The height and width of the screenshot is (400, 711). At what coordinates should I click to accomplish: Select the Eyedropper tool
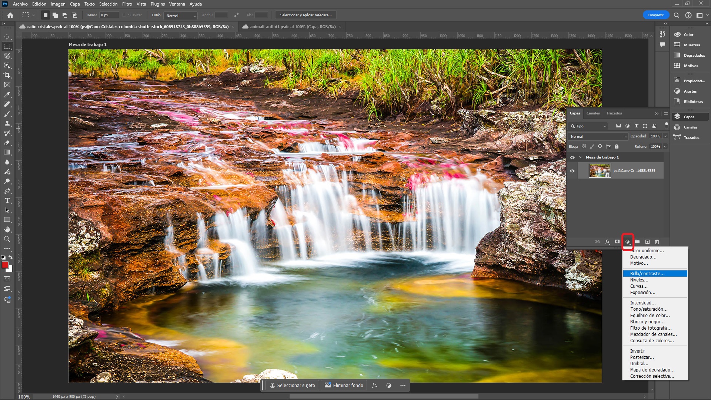7,95
